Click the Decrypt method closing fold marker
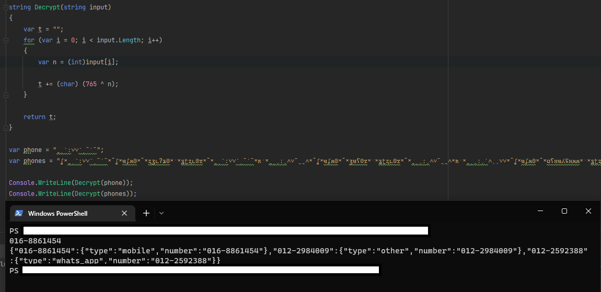 [x=5, y=127]
